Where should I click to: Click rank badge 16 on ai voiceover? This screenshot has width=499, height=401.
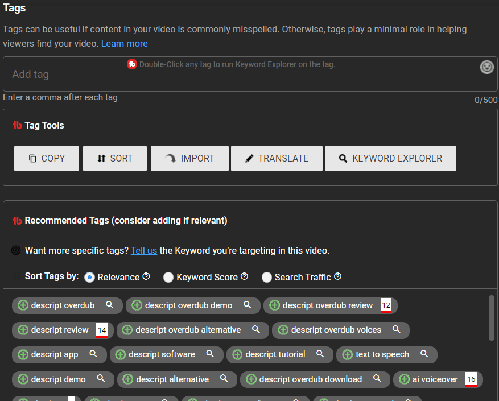click(471, 379)
